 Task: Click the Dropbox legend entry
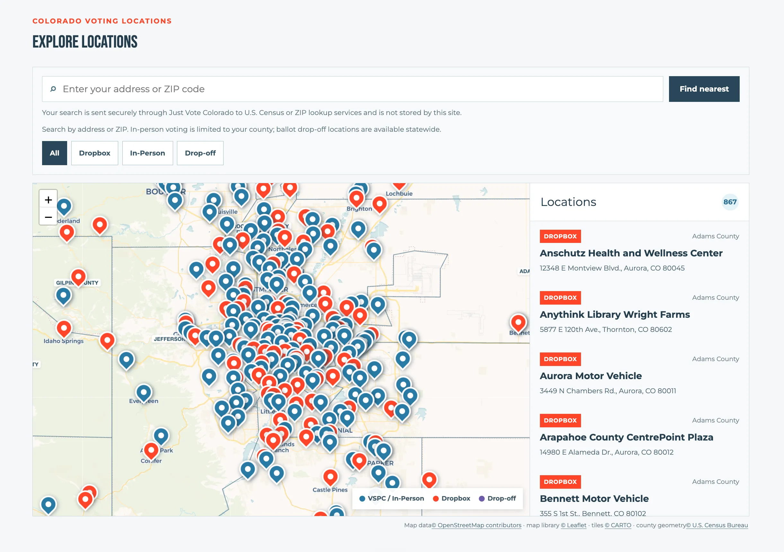click(x=451, y=498)
